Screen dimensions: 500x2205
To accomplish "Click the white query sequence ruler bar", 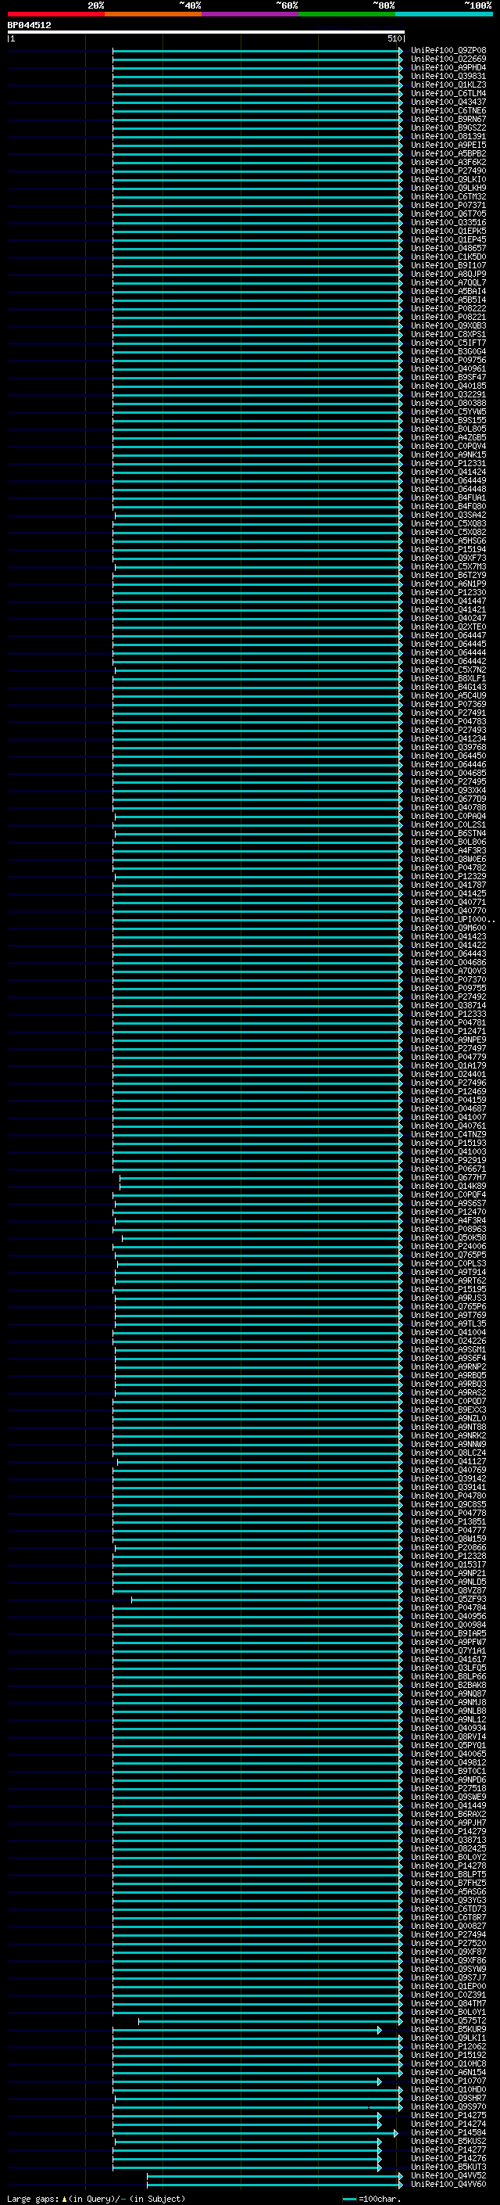I will [x=206, y=31].
